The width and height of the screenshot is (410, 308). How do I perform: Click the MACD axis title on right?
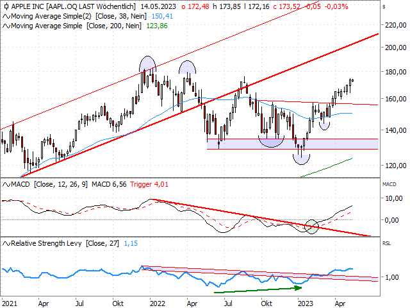click(389, 184)
